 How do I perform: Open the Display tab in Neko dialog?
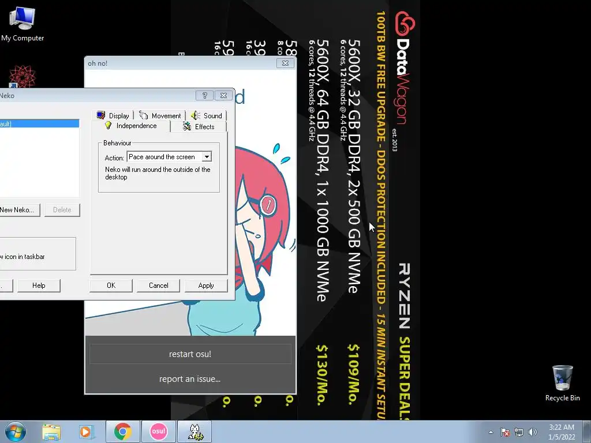113,115
